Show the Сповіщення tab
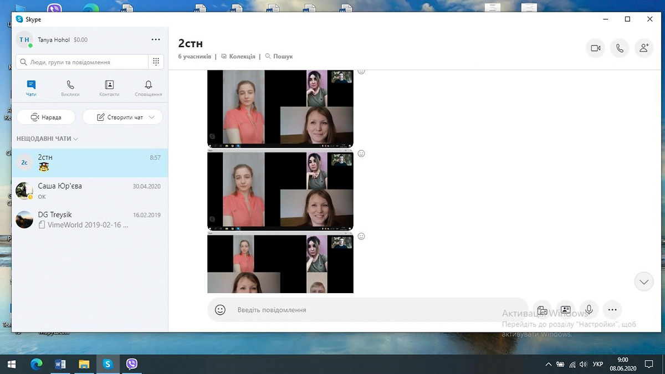 [148, 88]
